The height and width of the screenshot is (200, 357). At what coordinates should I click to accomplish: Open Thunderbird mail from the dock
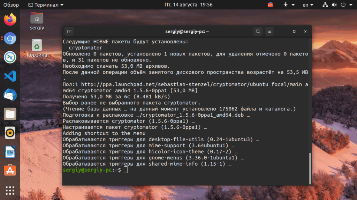pos(10,95)
